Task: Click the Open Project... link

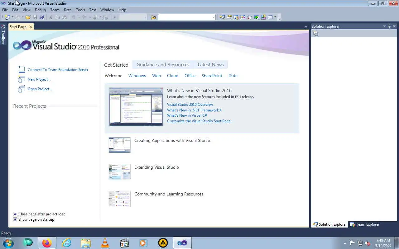Action: click(x=40, y=89)
